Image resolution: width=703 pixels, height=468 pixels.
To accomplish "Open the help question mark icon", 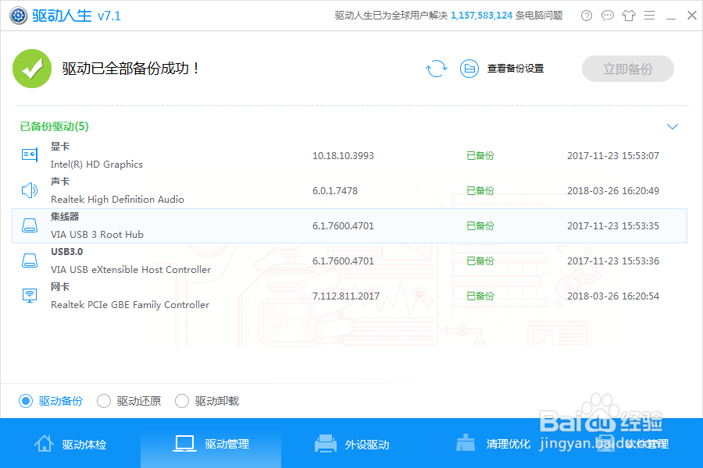I will click(587, 16).
